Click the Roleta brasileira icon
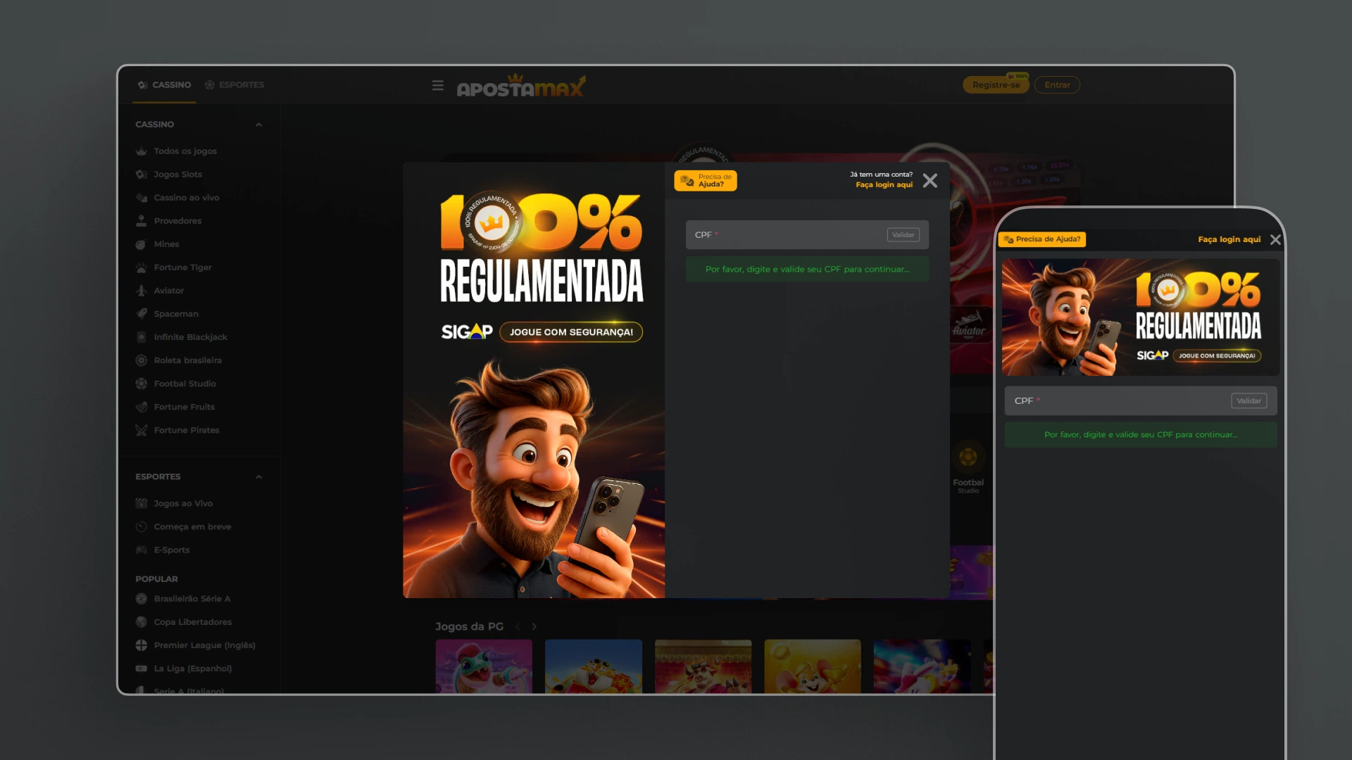Screen dimensions: 1352x760 [142, 360]
